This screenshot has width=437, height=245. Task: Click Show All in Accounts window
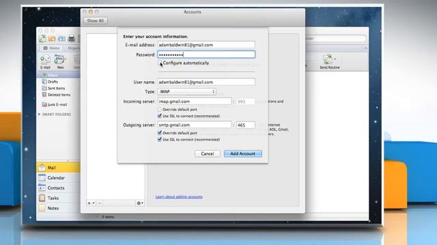click(96, 20)
